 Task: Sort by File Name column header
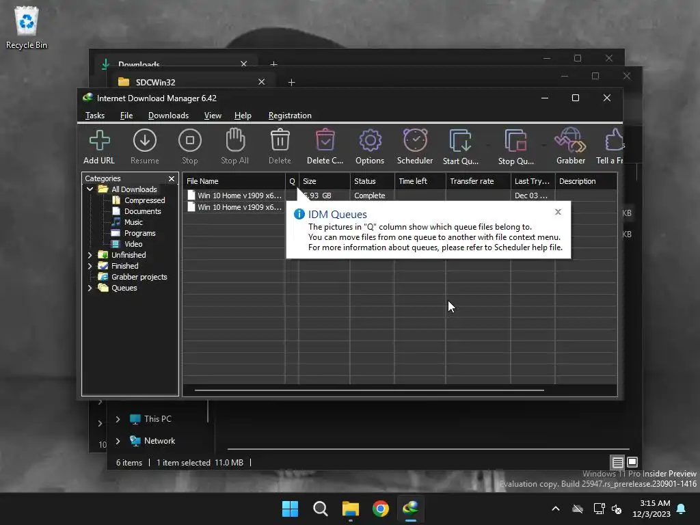click(x=234, y=181)
